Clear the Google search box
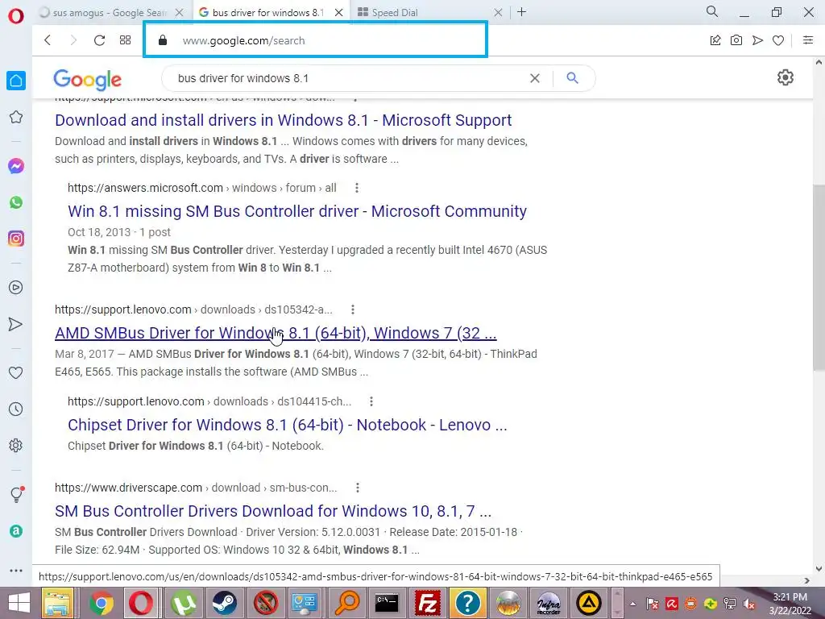 pos(535,78)
